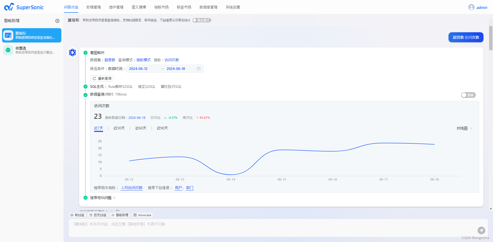The height and width of the screenshot is (242, 493).
Task: Click the 周环比 91.67% value
Action: [205, 118]
